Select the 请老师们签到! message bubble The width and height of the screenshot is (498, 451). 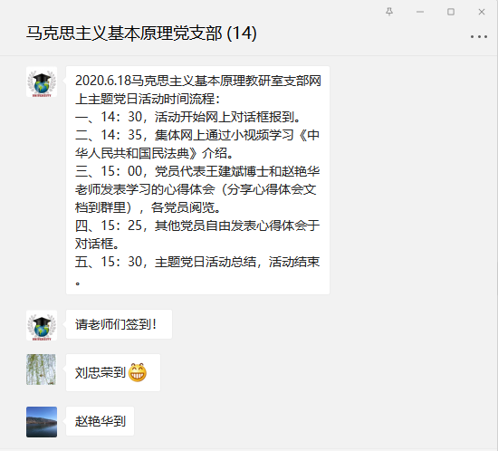tap(119, 324)
